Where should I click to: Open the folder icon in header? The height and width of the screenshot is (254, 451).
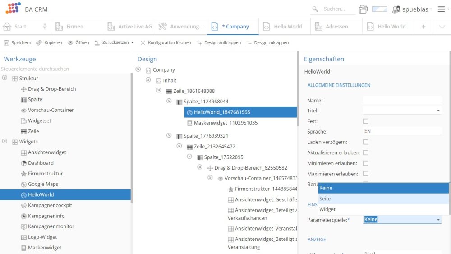coord(363,9)
